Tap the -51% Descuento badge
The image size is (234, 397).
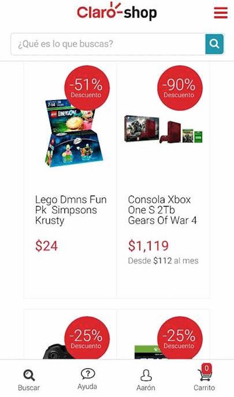pos(87,88)
